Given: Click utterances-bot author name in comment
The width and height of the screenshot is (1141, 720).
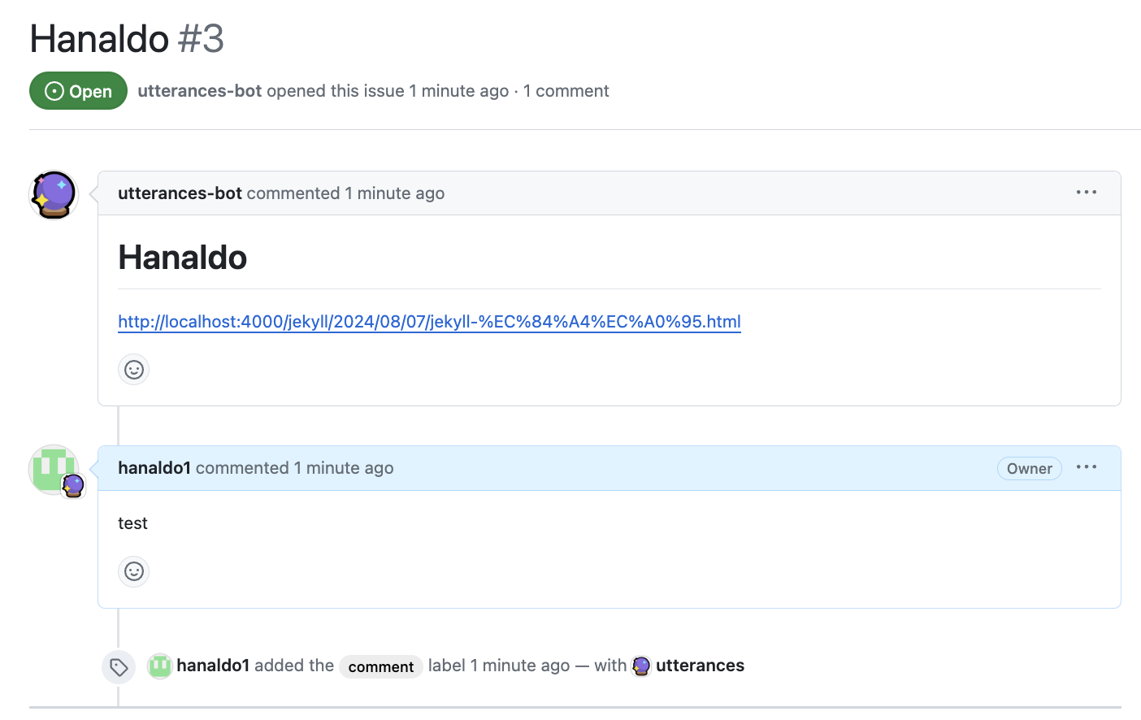Looking at the screenshot, I should 180,193.
